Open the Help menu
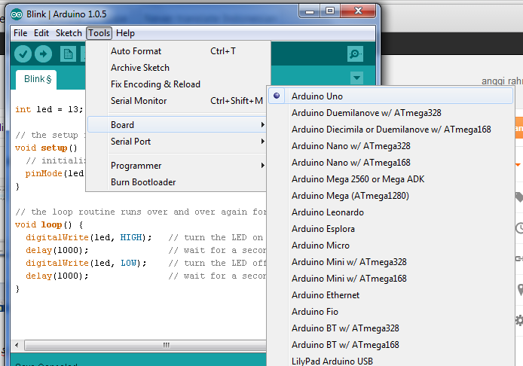The height and width of the screenshot is (366, 523). point(125,33)
